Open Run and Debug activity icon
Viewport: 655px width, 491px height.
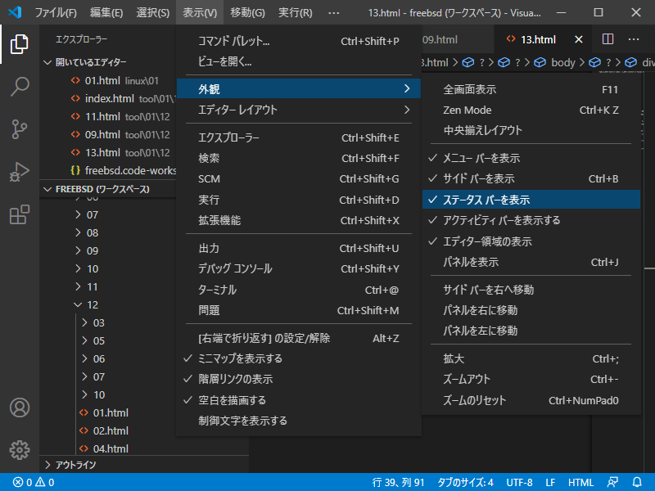(19, 172)
